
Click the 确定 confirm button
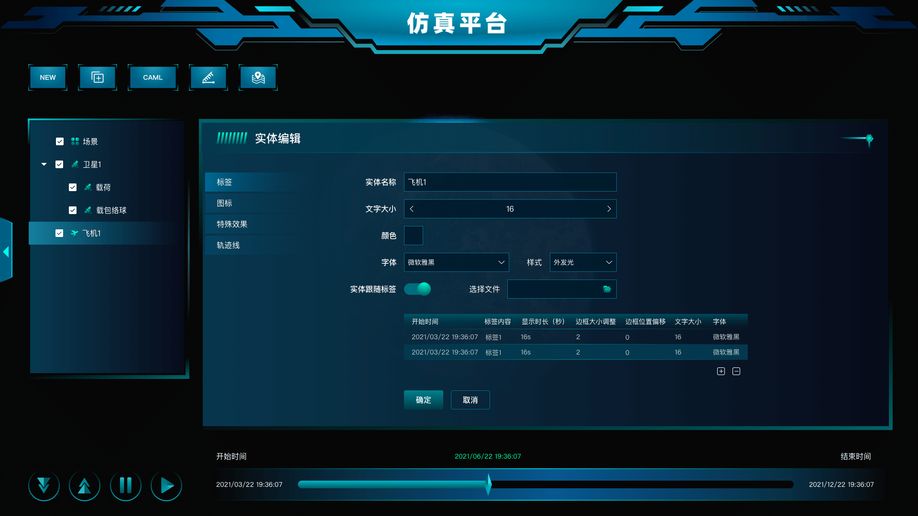(423, 400)
